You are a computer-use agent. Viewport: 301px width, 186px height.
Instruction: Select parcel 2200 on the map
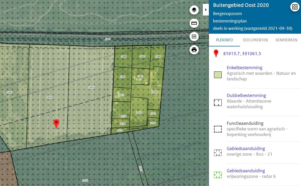pos(153,123)
